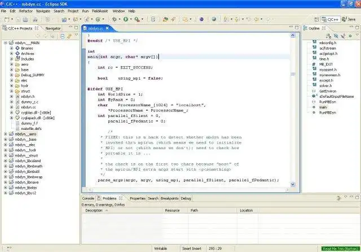The width and height of the screenshot is (361, 252).
Task: Click Collapse All in C/C++ Projects view
Action: (62, 36)
